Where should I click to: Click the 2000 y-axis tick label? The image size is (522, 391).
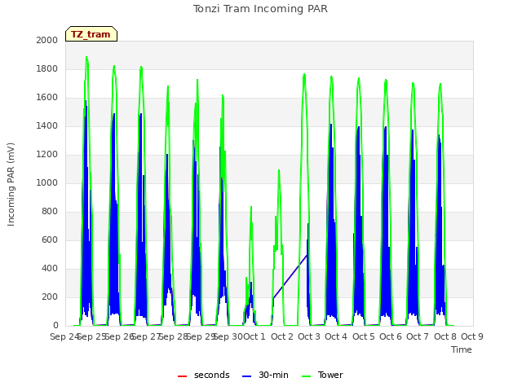point(47,41)
